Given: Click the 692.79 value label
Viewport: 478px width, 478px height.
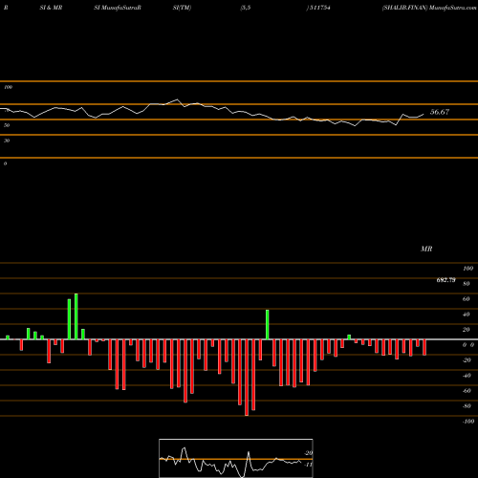Looking at the screenshot, I should coord(445,280).
